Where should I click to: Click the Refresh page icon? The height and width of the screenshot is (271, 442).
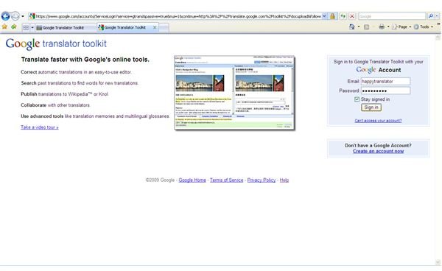point(343,16)
